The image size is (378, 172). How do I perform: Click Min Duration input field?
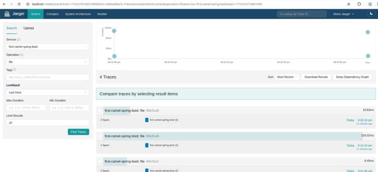[x=69, y=108]
